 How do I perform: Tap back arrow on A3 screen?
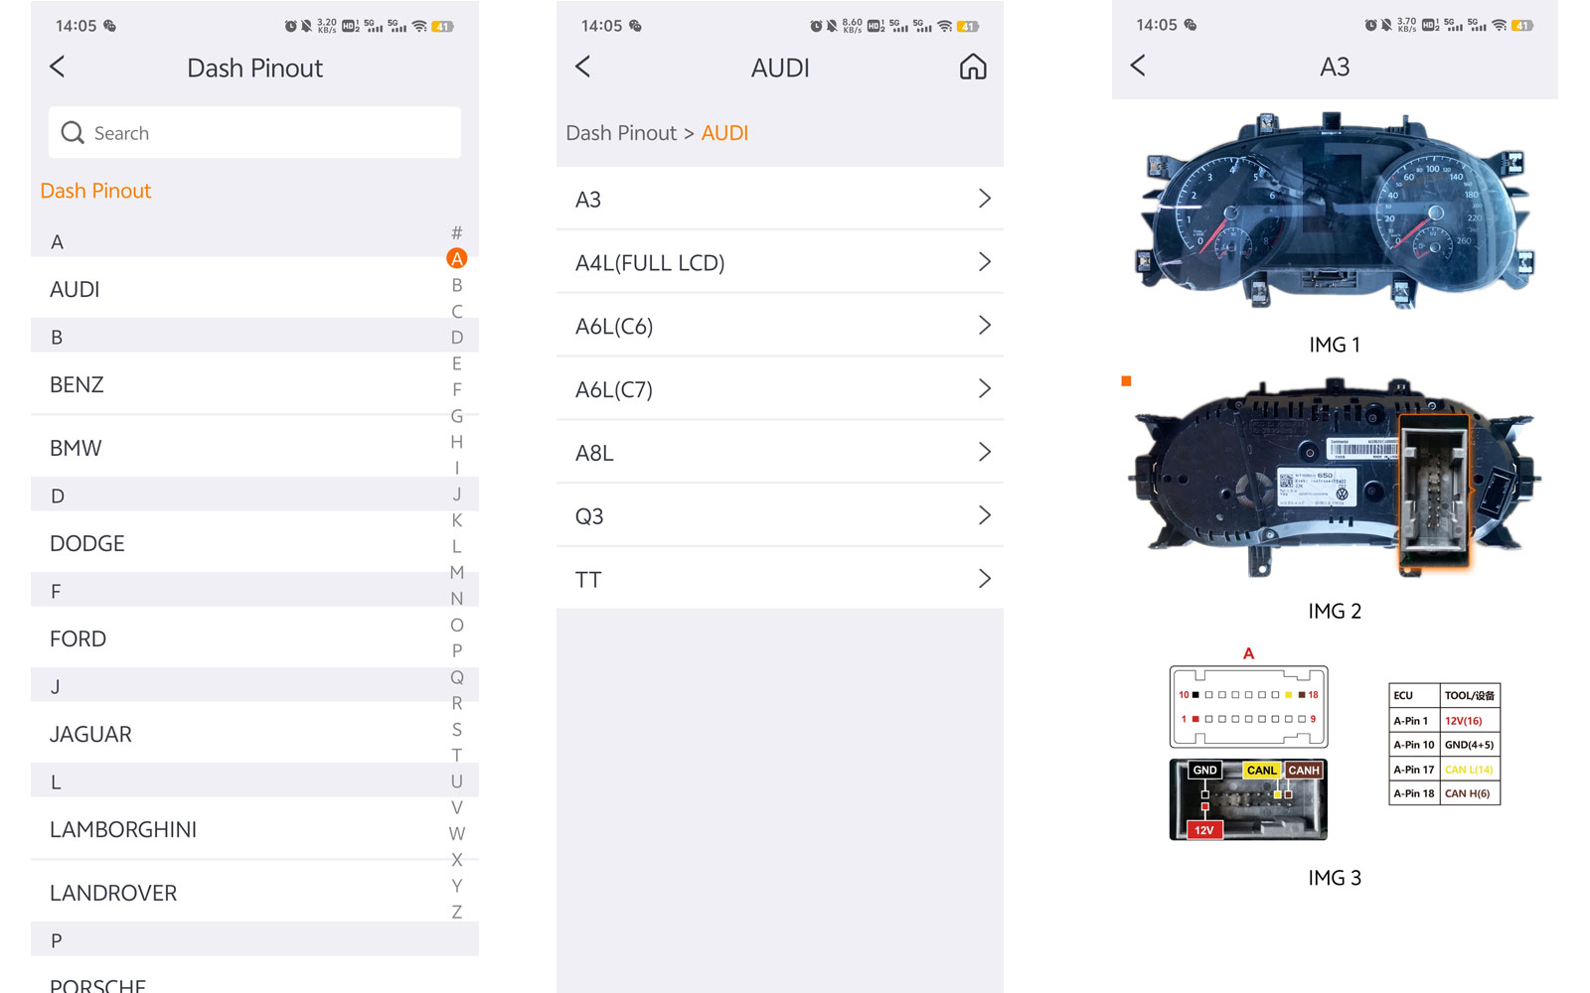(x=1139, y=67)
